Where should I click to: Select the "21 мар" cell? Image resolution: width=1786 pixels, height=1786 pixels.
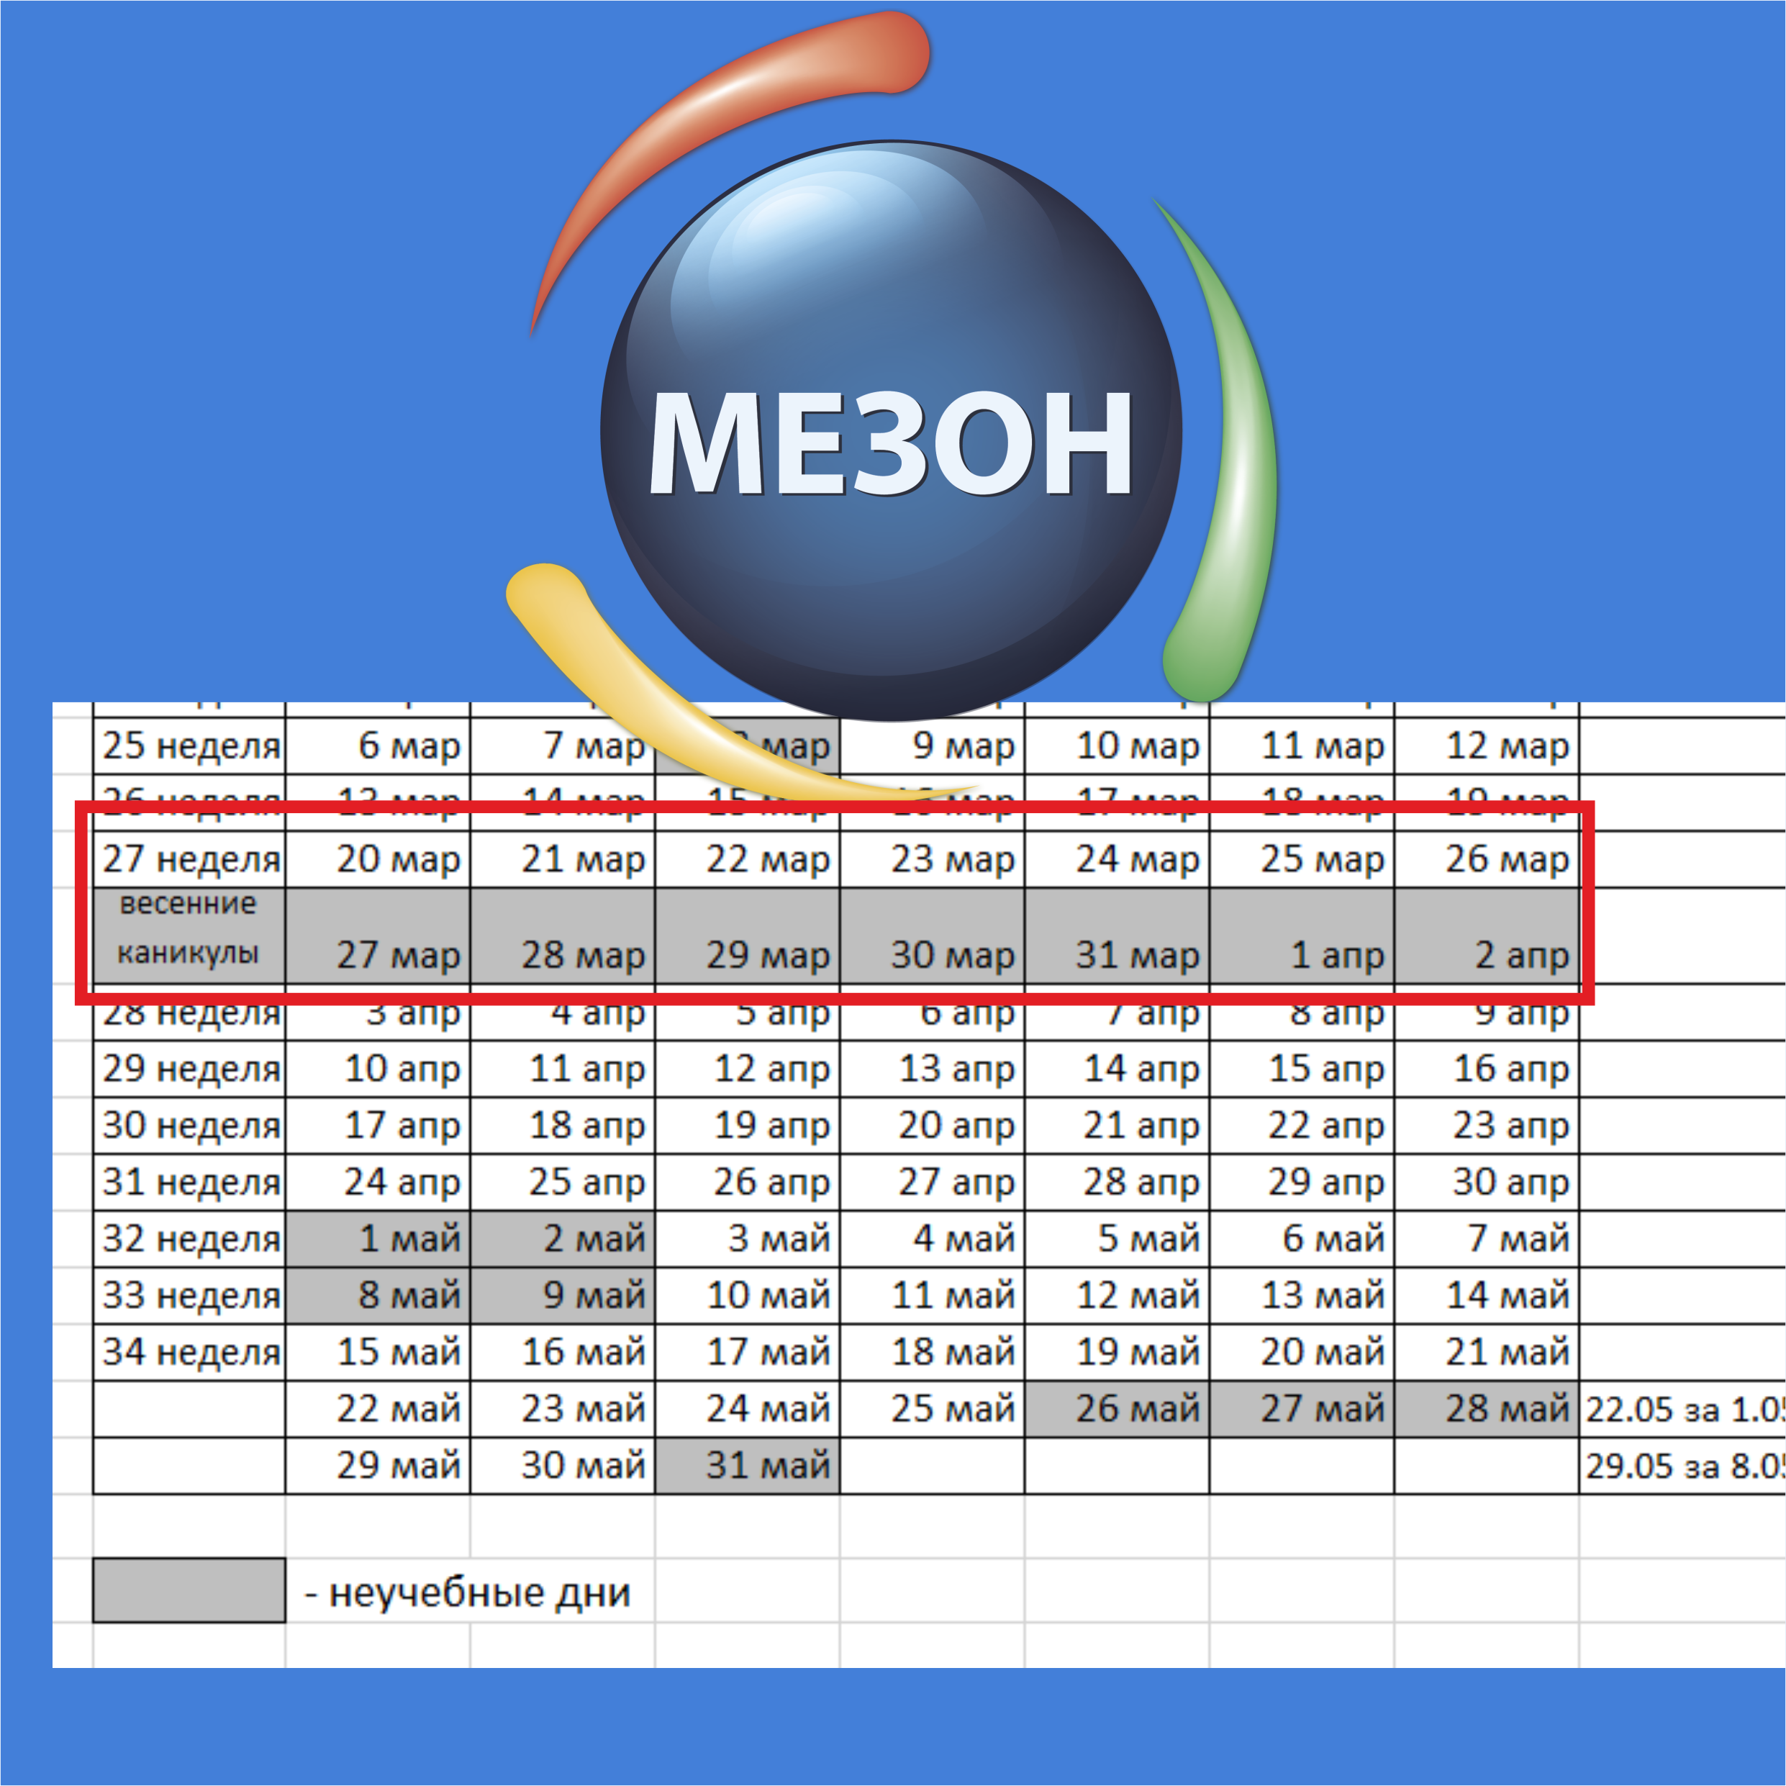coord(563,860)
